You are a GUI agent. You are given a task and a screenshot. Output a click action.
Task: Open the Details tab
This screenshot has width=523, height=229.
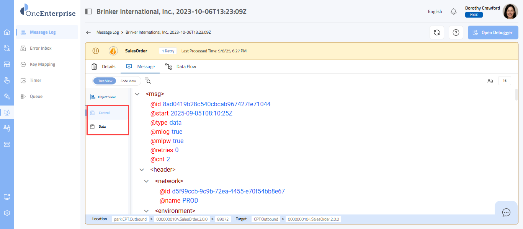pos(104,67)
